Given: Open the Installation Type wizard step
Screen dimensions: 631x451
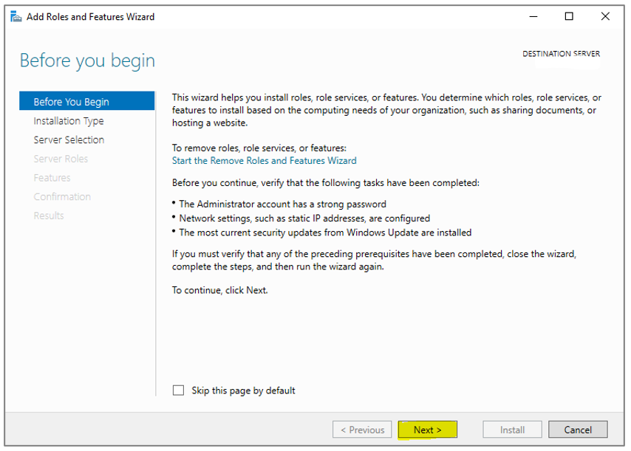Looking at the screenshot, I should 69,120.
